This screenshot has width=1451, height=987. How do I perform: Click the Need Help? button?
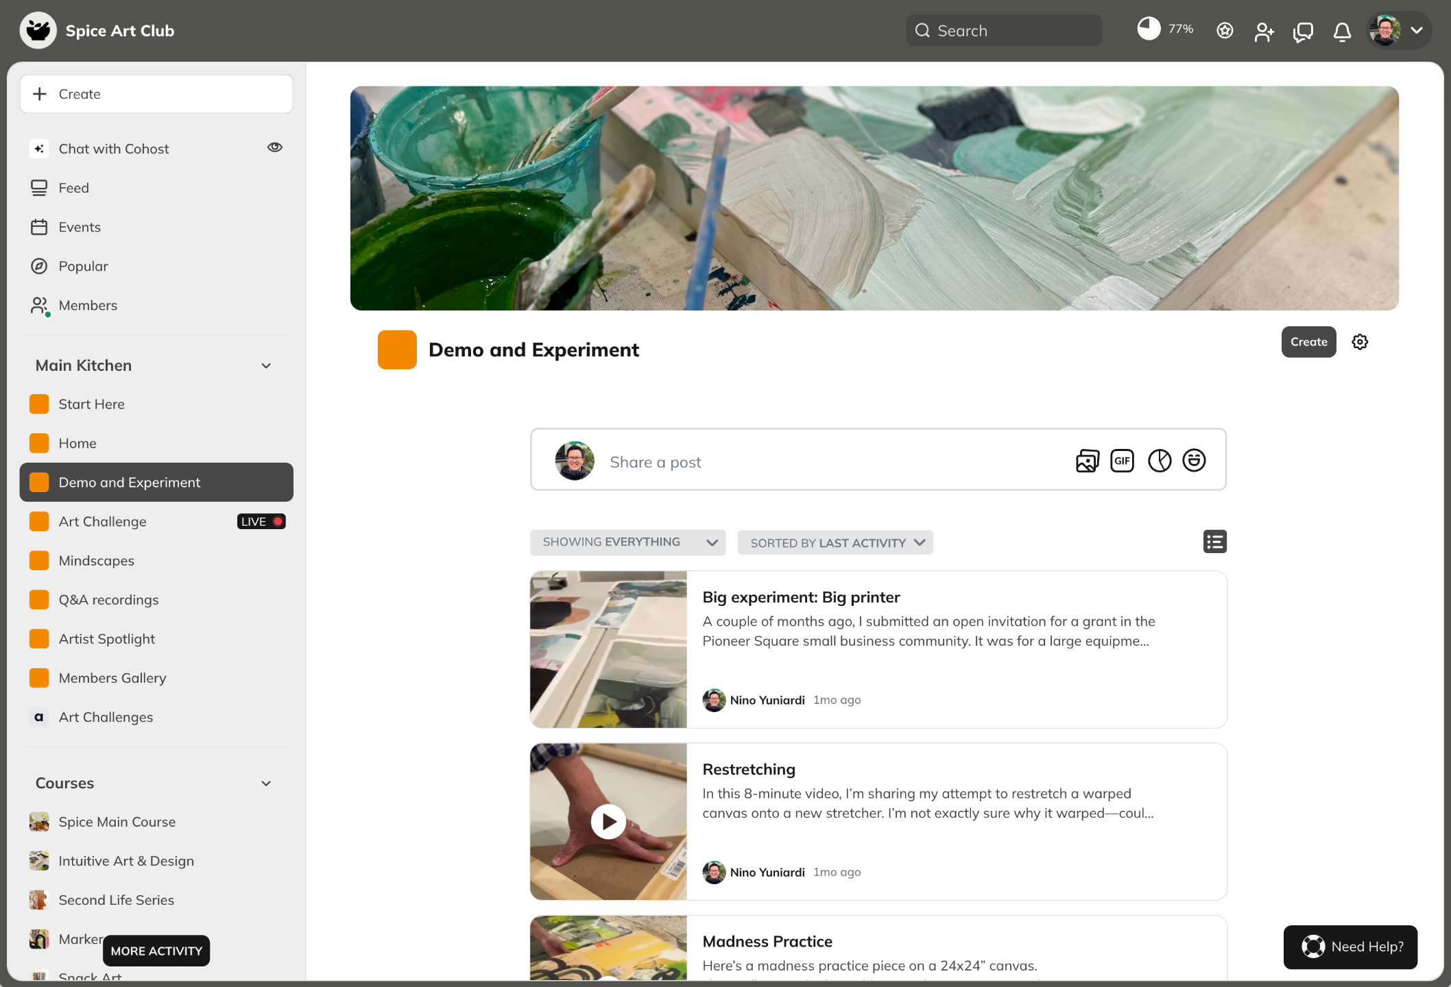1350,947
